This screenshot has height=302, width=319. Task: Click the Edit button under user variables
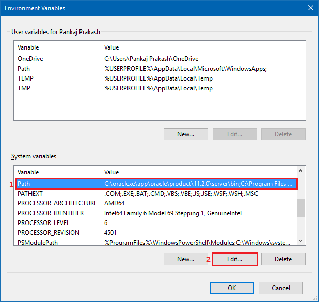(x=234, y=134)
